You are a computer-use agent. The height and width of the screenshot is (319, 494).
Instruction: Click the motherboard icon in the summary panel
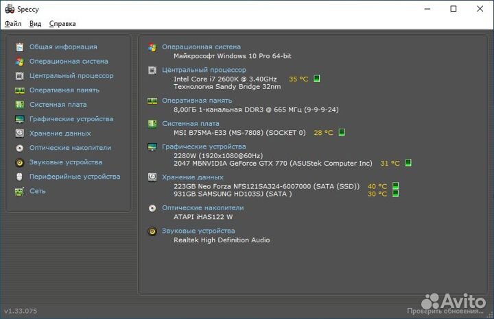point(152,124)
